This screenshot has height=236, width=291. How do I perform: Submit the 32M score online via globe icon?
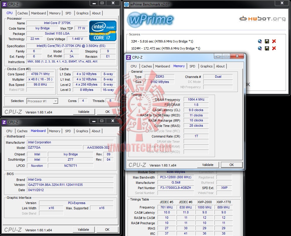point(260,41)
